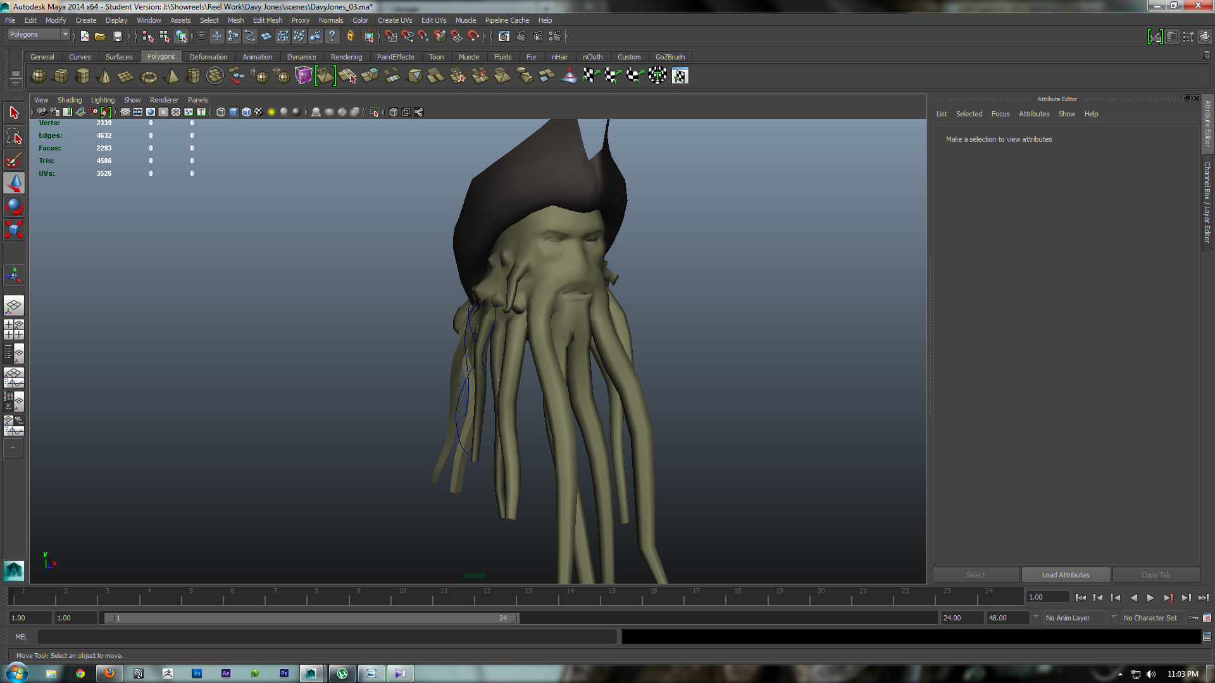
Task: Switch to the GoZBrush shelf tab
Action: (670, 57)
